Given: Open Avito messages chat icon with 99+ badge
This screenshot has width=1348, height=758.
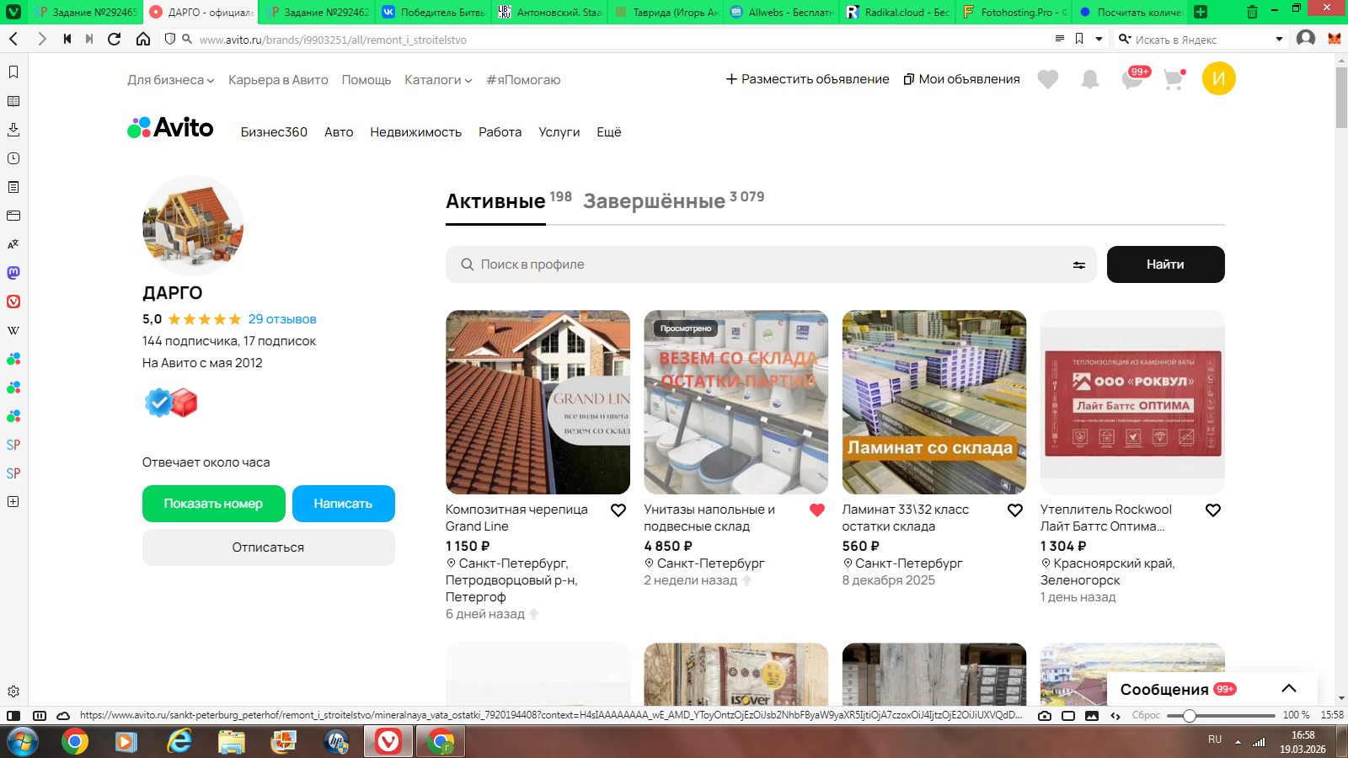Looking at the screenshot, I should click(1134, 78).
